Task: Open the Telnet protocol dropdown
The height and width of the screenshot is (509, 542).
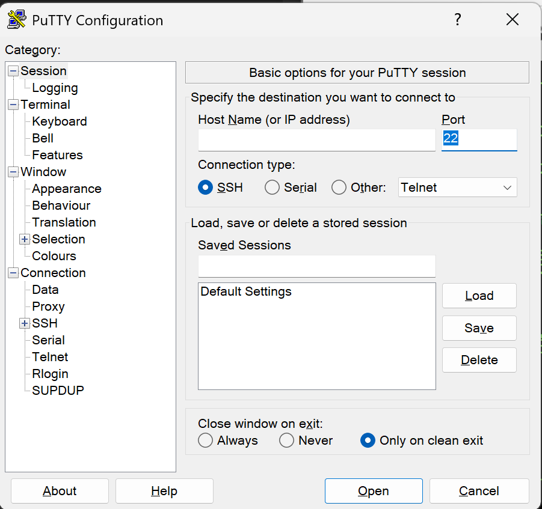Action: [x=457, y=187]
